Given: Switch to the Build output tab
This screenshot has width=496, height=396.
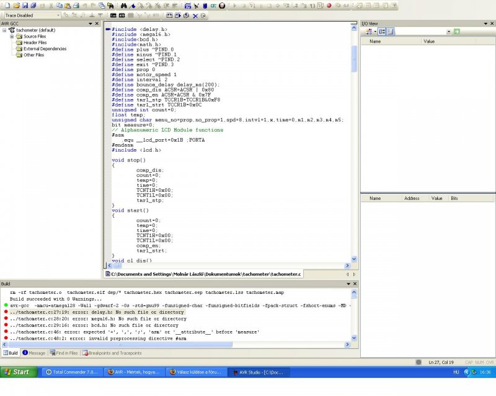Looking at the screenshot, I should (11, 353).
